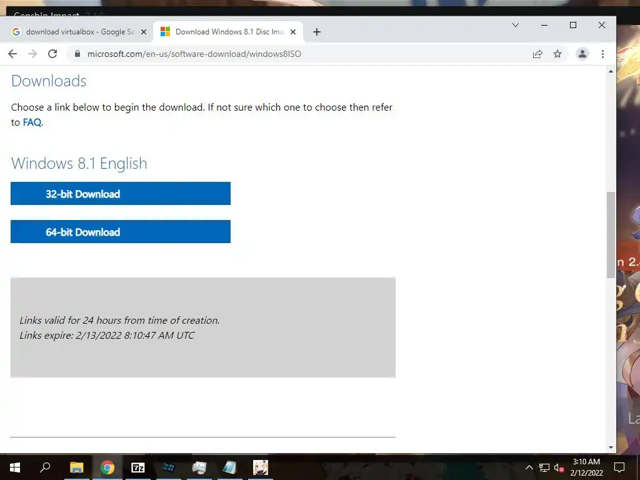This screenshot has height=480, width=640.
Task: Close the Download Windows 8.1 tab
Action: 293,32
